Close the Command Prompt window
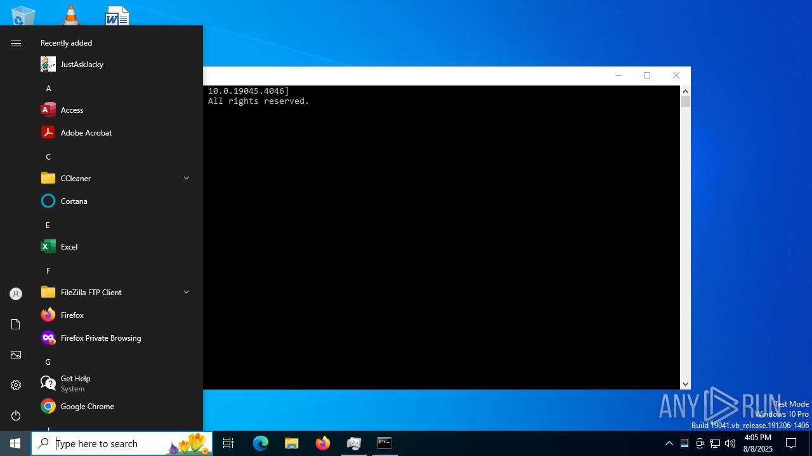 pos(676,75)
